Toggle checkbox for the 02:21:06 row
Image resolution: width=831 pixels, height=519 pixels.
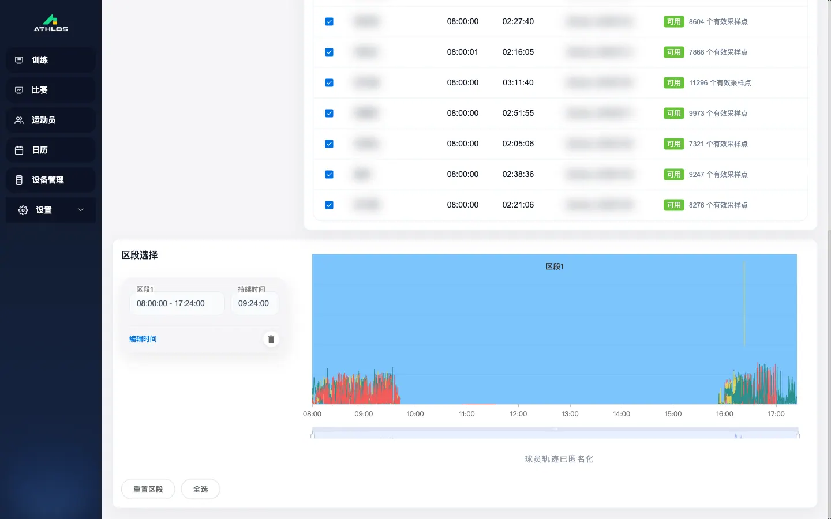click(329, 205)
